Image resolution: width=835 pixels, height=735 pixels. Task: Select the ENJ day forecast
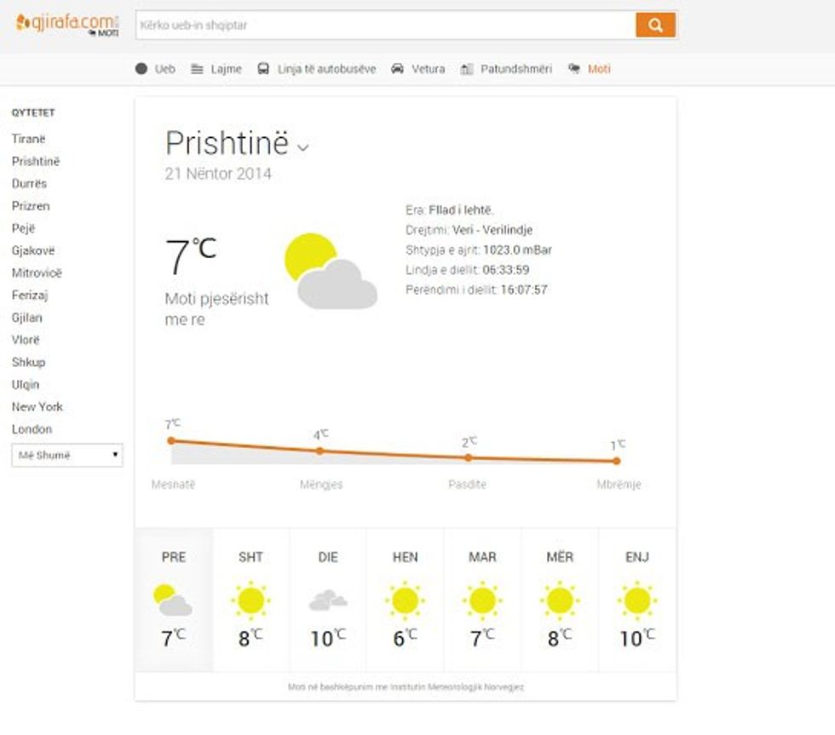tap(636, 600)
